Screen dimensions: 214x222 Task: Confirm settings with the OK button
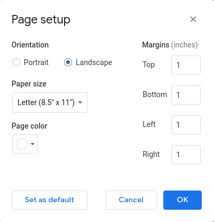coord(183,200)
